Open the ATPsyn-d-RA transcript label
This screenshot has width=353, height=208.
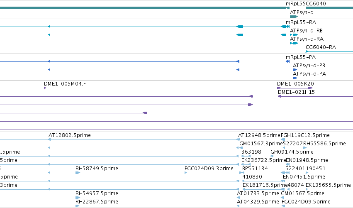pos(307,39)
